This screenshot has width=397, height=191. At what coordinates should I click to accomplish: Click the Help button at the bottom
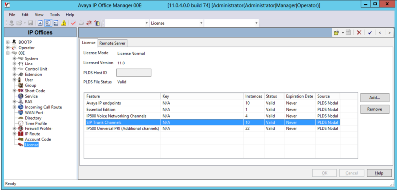pos(379,173)
